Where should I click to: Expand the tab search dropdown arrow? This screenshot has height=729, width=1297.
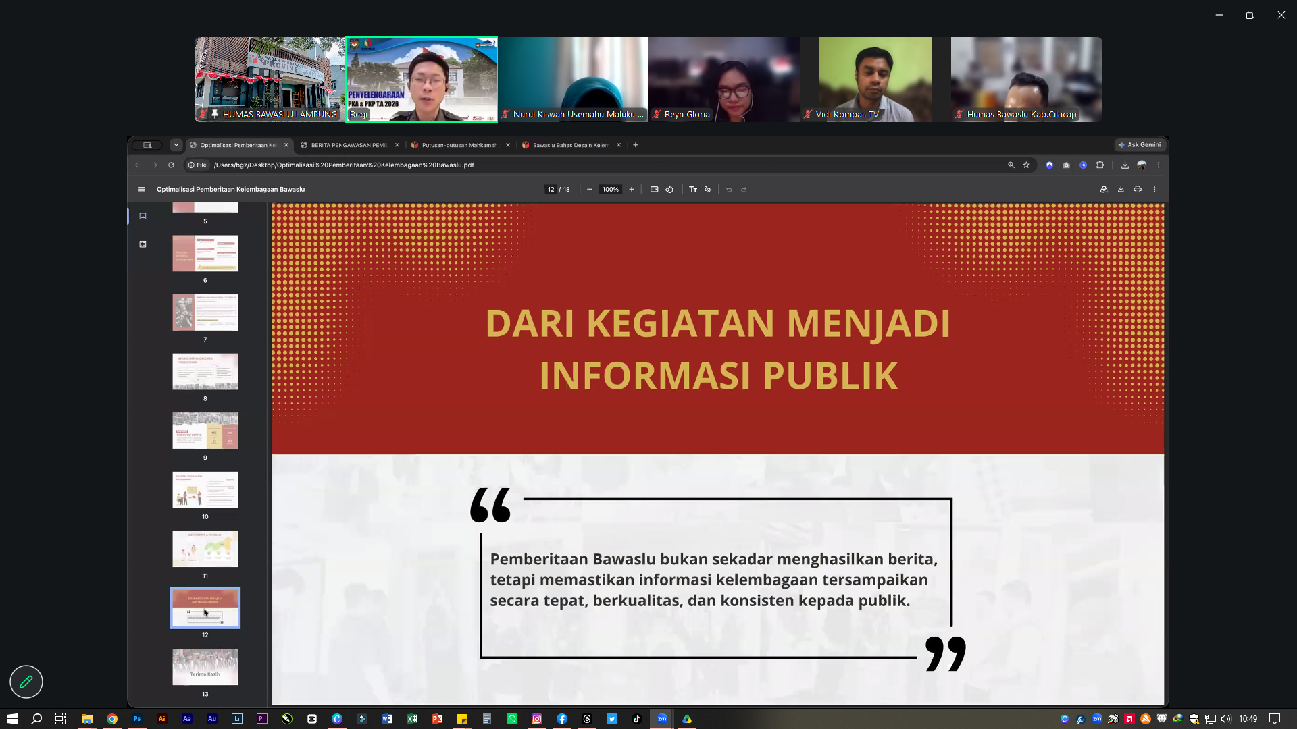(176, 145)
